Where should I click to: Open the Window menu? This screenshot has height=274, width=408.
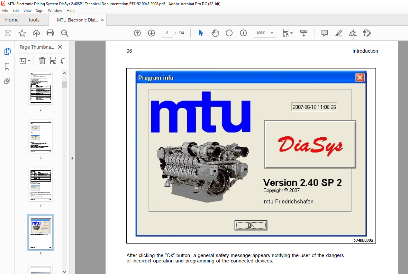tap(55, 11)
